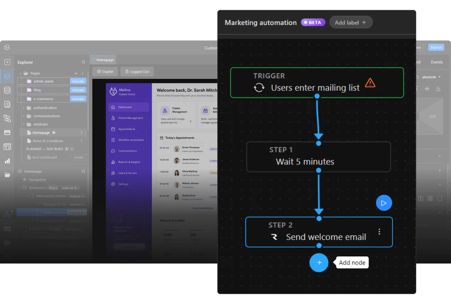Open the English language selector
Viewport: 451px width, 304px height.
(x=105, y=71)
